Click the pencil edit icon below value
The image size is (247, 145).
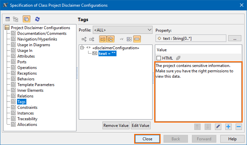click(218, 127)
